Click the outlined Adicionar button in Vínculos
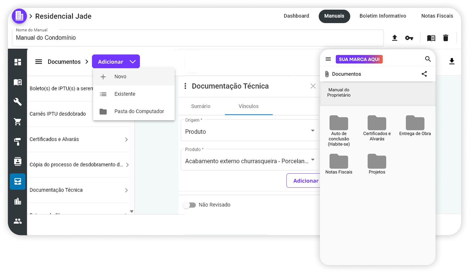Viewport: 469px width, 273px height. [x=305, y=181]
